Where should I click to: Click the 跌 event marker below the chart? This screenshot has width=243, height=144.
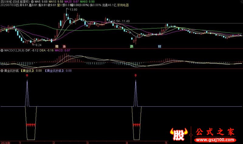coord(132,46)
